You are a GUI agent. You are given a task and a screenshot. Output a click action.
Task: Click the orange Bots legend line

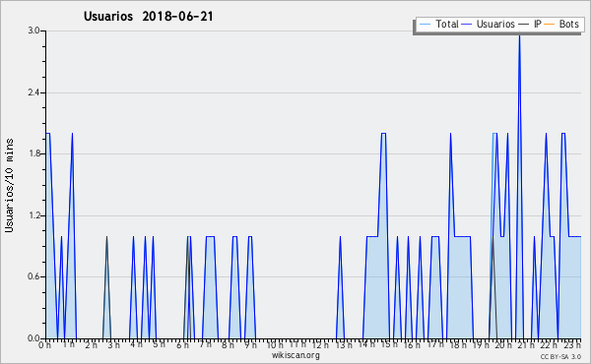pos(550,25)
